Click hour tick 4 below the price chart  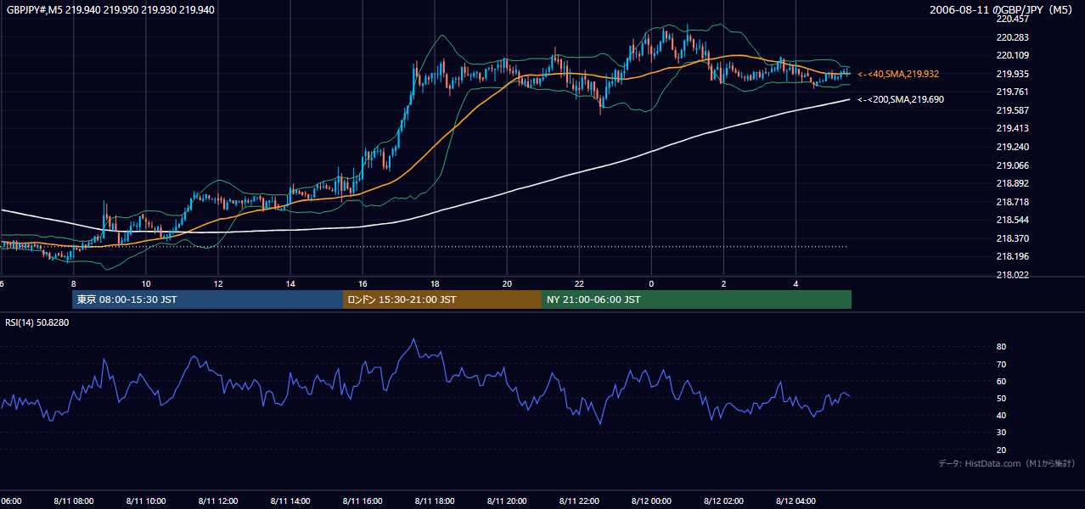pos(795,283)
